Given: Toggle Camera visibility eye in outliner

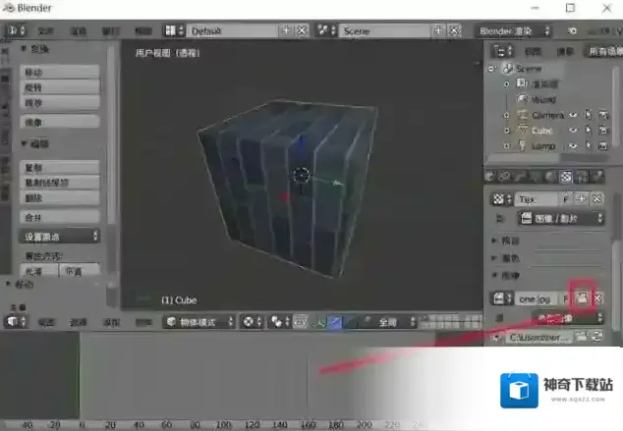Looking at the screenshot, I should pyautogui.click(x=571, y=115).
